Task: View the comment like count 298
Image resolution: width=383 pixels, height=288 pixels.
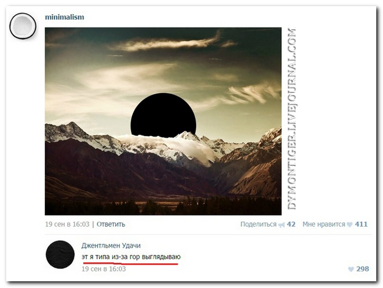Action: tap(363, 269)
